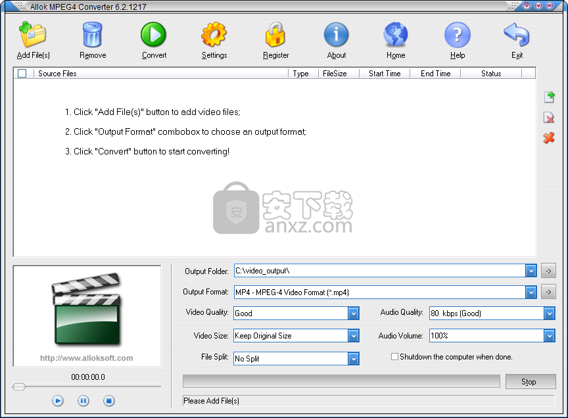Toggle the select-all checkbox in Source Files header
The width and height of the screenshot is (568, 418).
[x=22, y=73]
